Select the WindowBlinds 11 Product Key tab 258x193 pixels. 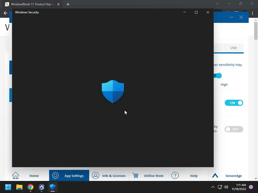coord(32,4)
